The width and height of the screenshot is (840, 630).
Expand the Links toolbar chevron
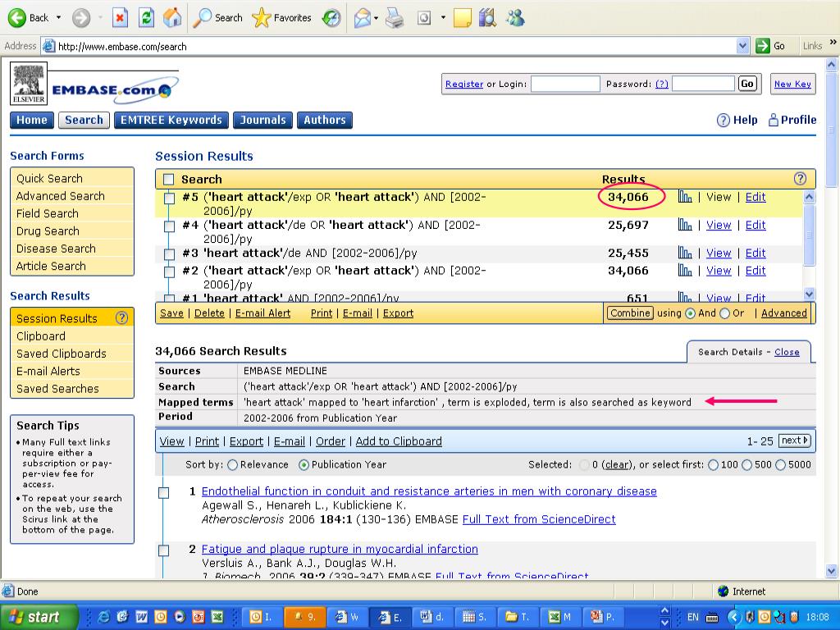tap(833, 43)
